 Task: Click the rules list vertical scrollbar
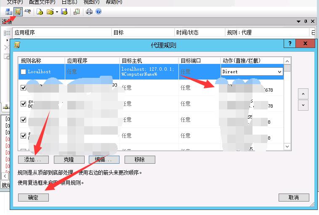click(287, 105)
